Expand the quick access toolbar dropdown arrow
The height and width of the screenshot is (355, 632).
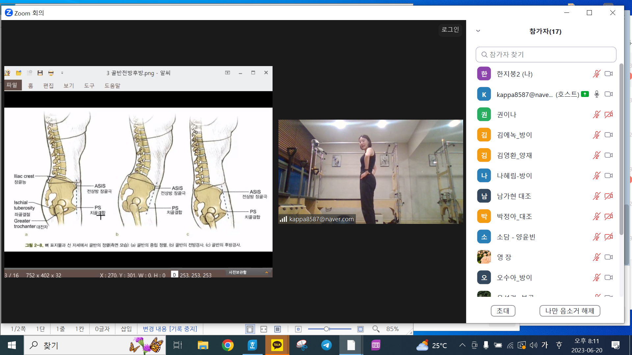tap(62, 73)
